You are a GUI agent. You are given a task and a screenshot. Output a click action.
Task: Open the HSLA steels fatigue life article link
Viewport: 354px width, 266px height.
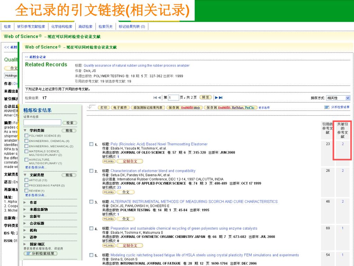click(205, 255)
